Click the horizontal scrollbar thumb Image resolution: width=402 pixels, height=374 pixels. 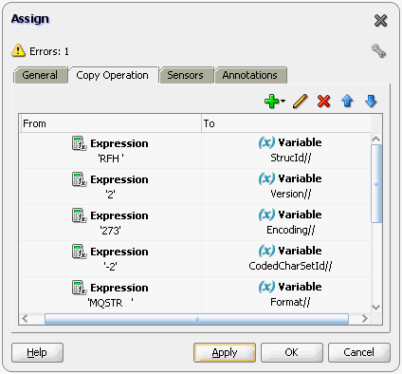[196, 319]
